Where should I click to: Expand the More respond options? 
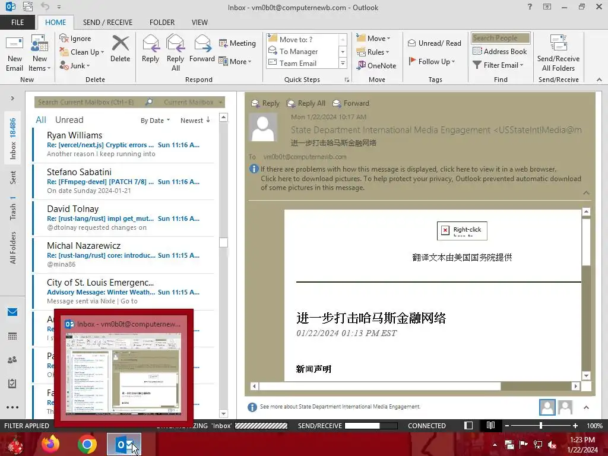point(235,61)
